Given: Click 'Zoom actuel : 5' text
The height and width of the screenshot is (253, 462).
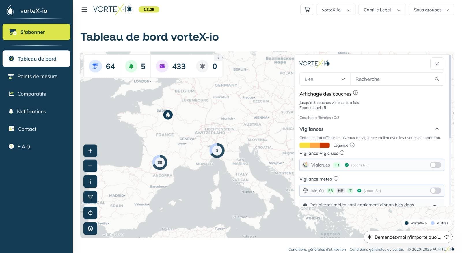Looking at the screenshot, I should coord(313,107).
